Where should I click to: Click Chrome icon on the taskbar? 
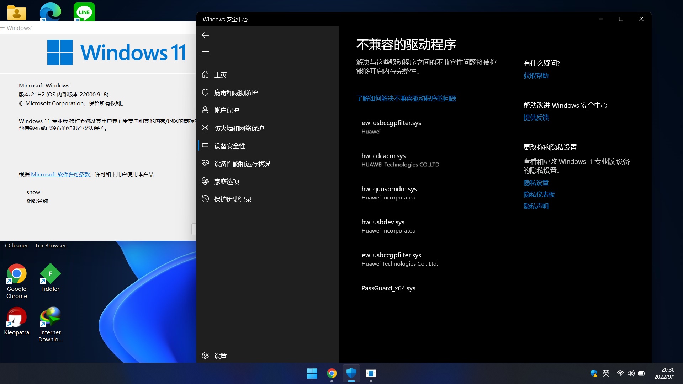click(332, 373)
